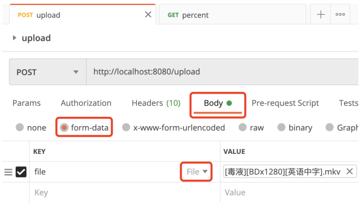
Task: Grab the drag handle on file row
Action: coord(8,172)
